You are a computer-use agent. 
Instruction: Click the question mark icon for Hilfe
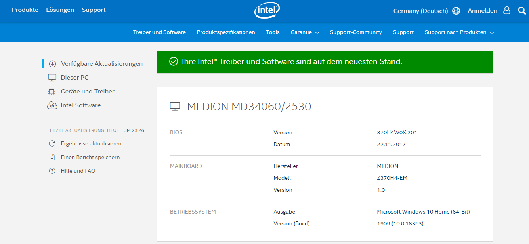click(52, 171)
